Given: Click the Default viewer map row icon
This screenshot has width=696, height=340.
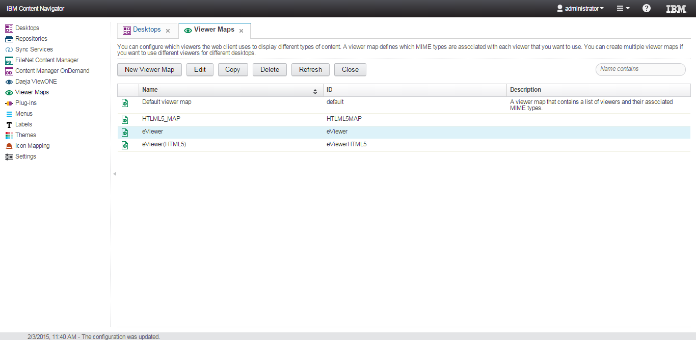Looking at the screenshot, I should [x=125, y=103].
